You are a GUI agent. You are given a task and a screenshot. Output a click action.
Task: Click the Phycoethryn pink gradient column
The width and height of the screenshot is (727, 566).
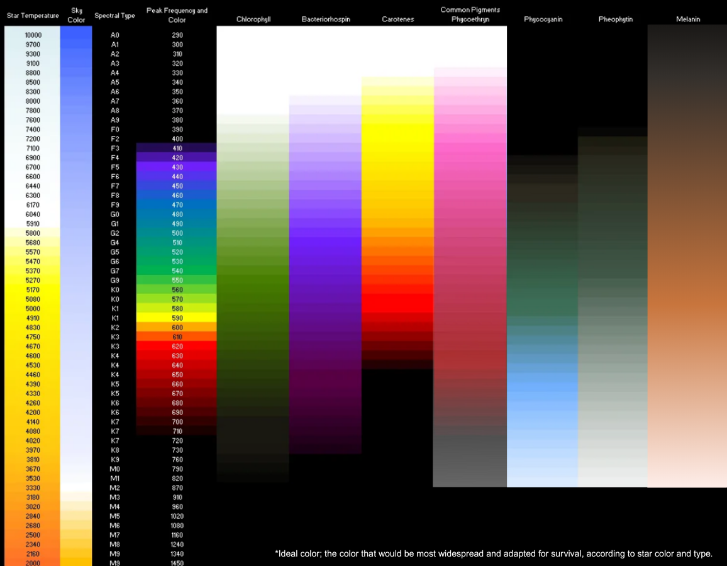tap(470, 277)
